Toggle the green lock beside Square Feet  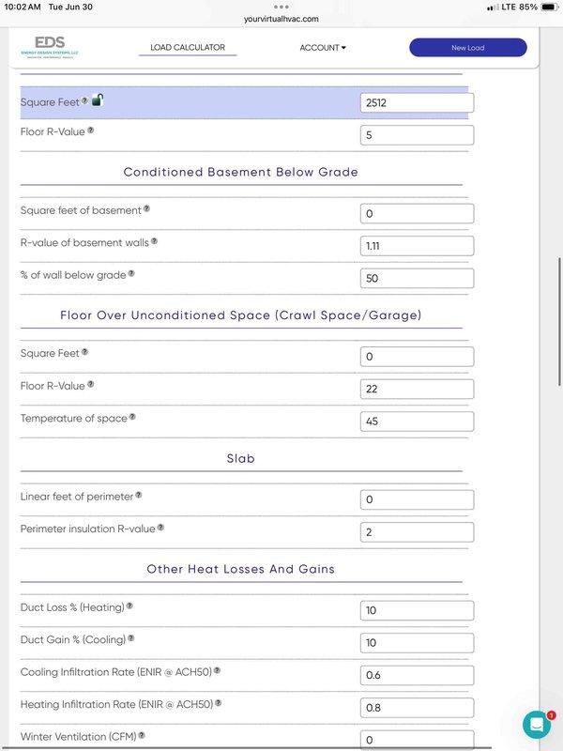point(98,100)
